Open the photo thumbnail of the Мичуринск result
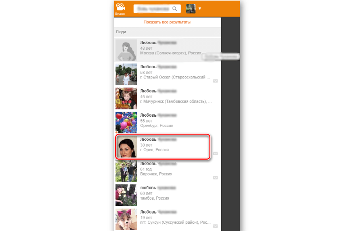 point(126,98)
